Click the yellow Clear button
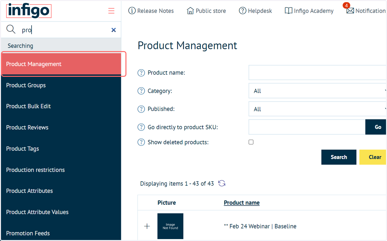 [373, 157]
